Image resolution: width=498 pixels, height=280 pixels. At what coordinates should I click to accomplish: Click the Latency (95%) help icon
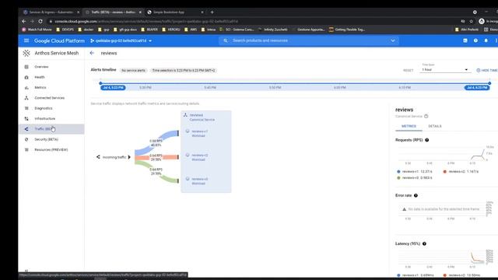424,243
